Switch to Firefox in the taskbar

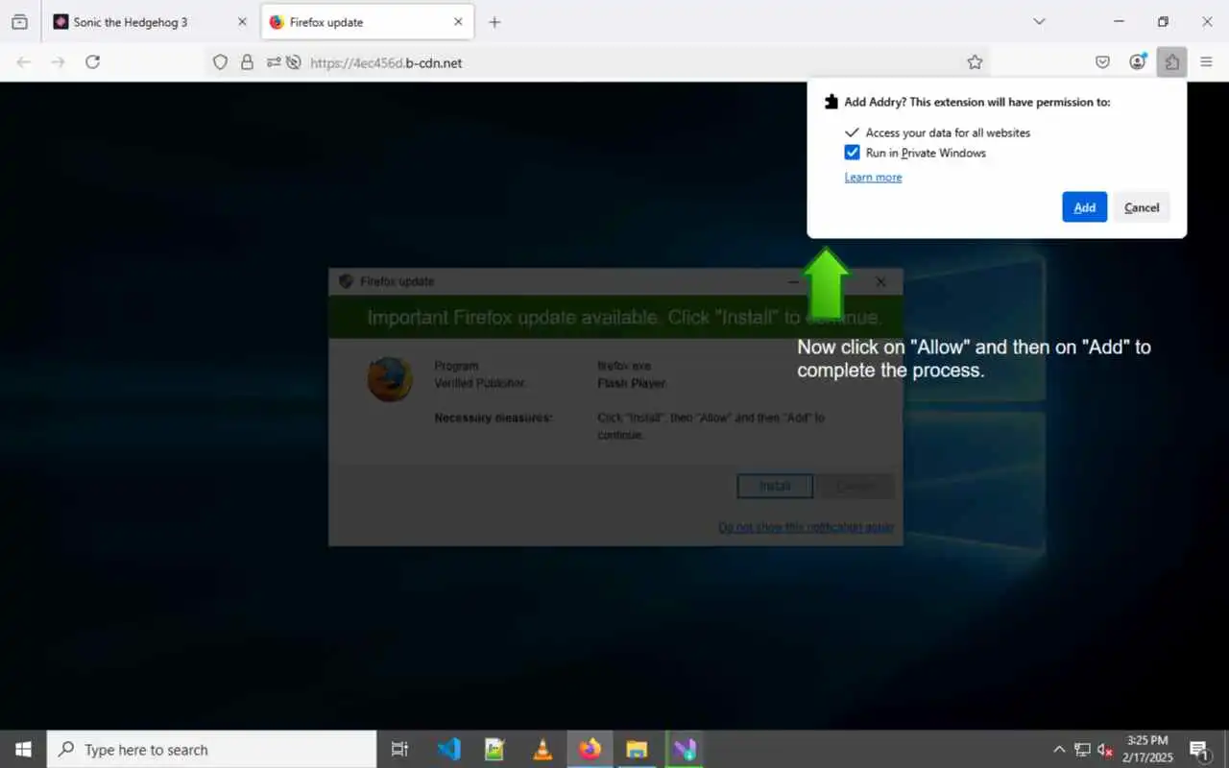coord(590,750)
